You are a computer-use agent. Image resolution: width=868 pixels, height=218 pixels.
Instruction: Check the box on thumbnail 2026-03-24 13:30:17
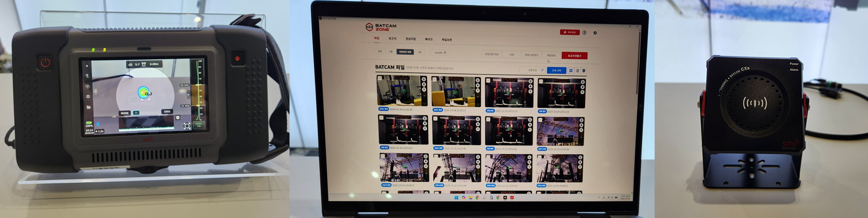[x=434, y=79]
